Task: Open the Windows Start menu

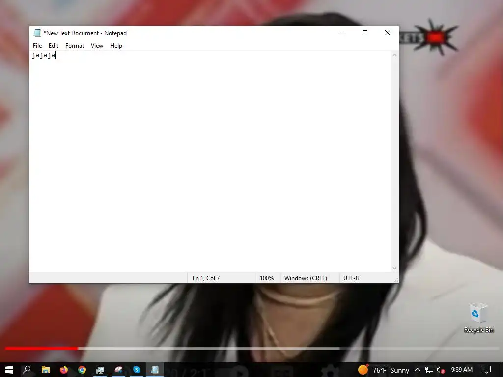Action: click(9, 370)
